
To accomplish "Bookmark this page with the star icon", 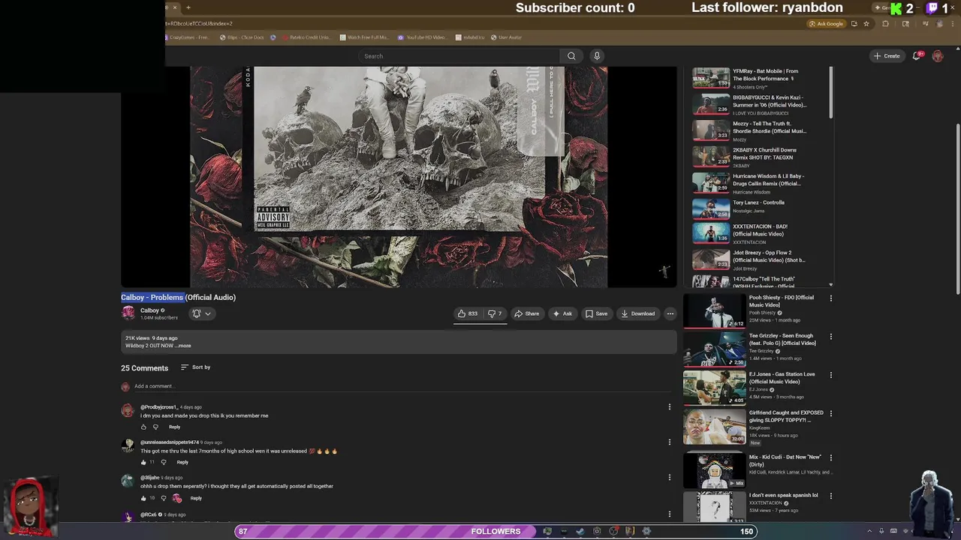I will point(866,24).
